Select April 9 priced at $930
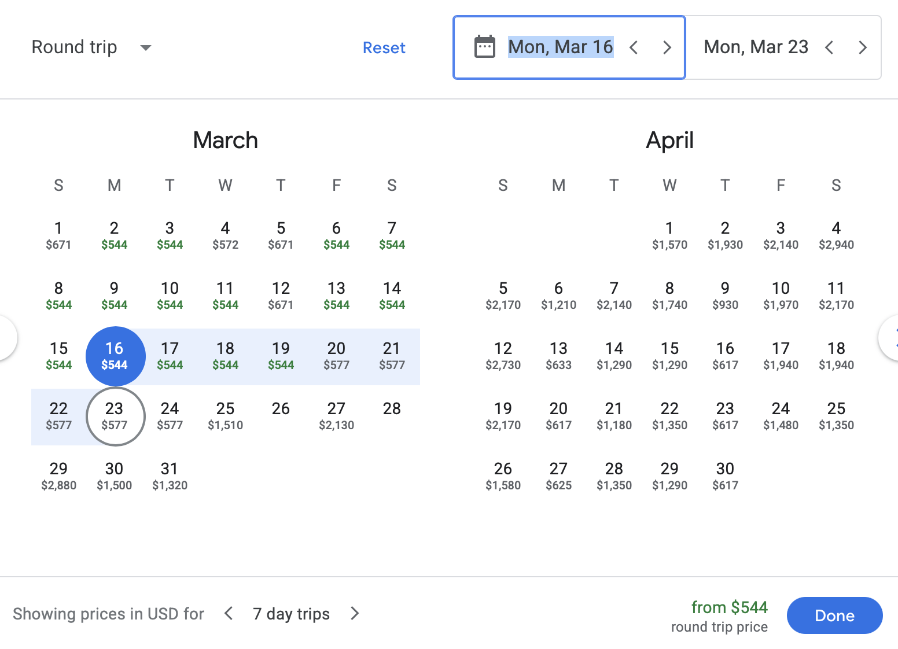Image resolution: width=898 pixels, height=649 pixels. [725, 295]
